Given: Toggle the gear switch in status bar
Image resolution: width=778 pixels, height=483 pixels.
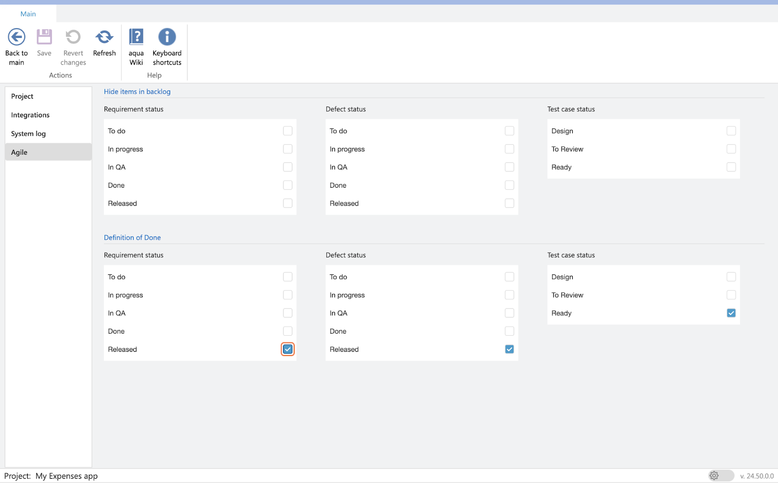Looking at the screenshot, I should (x=721, y=476).
